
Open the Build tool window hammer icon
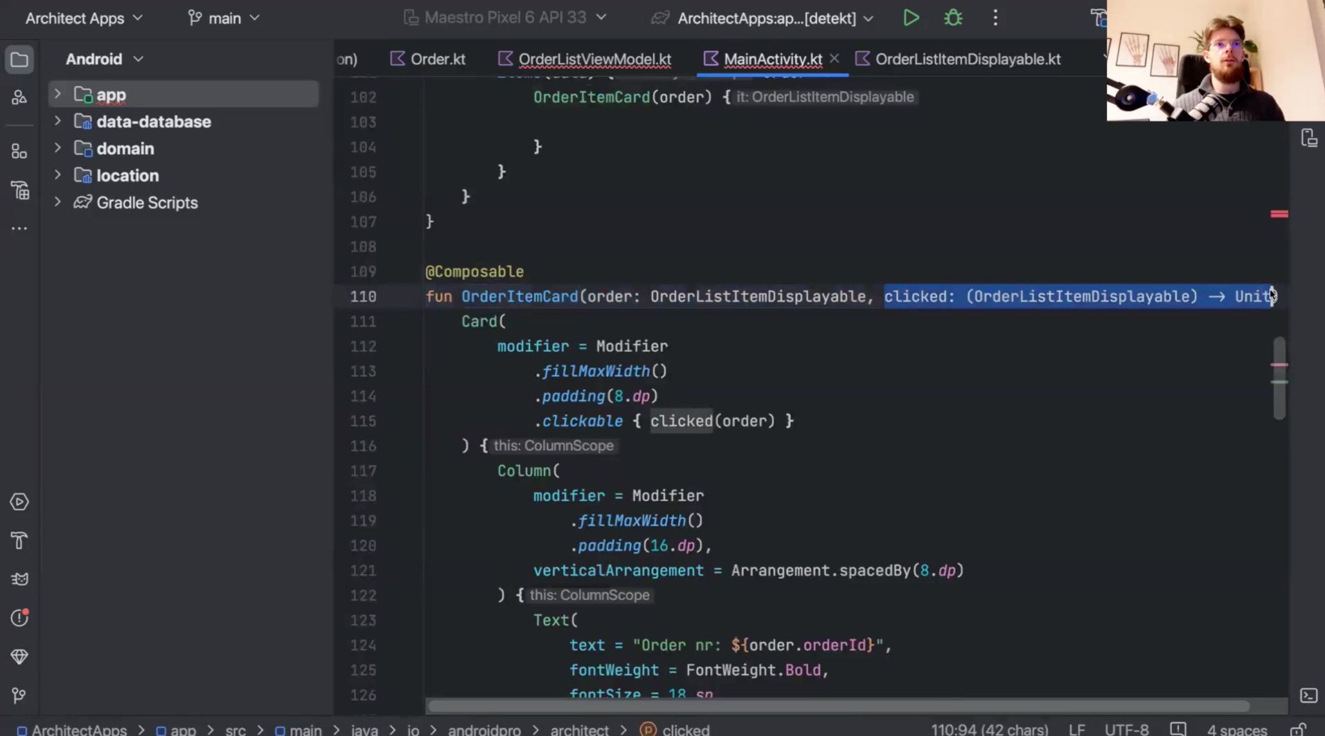pyautogui.click(x=19, y=541)
